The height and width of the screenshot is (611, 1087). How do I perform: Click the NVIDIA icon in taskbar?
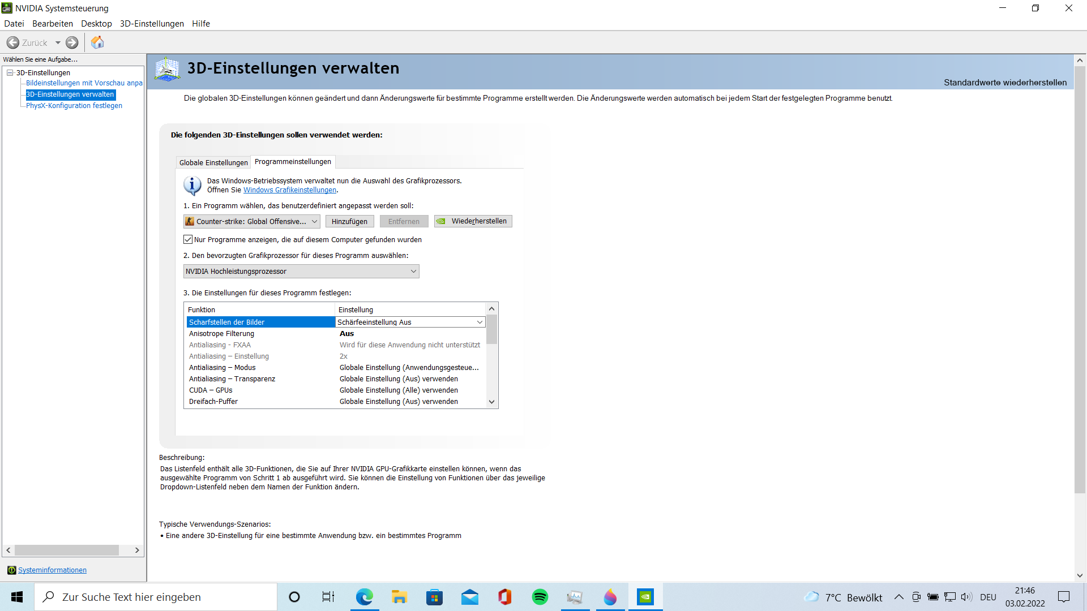tap(645, 597)
